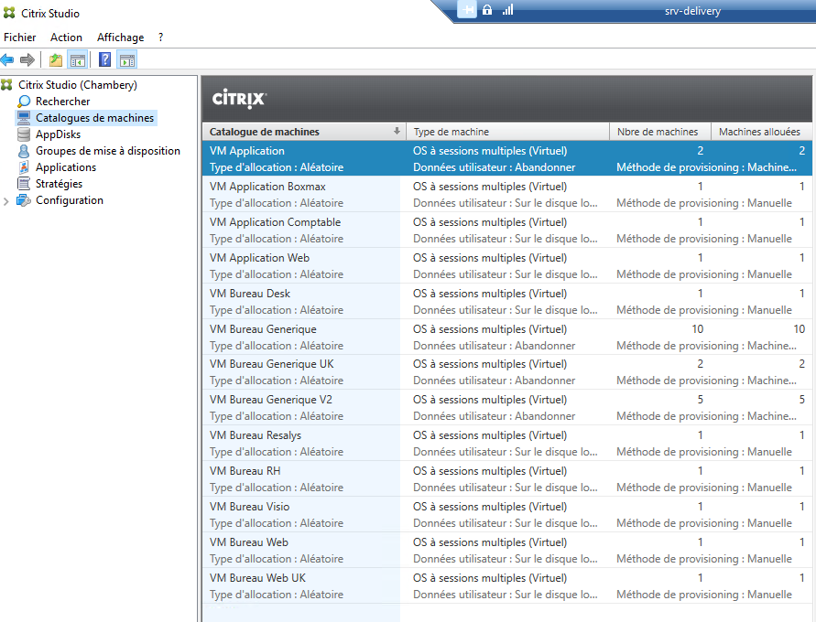Click the Configuration tree icon
Viewport: 816px width, 622px height.
click(24, 200)
